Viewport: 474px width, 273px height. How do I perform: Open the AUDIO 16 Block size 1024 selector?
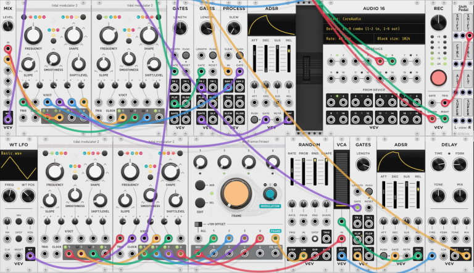(399, 39)
